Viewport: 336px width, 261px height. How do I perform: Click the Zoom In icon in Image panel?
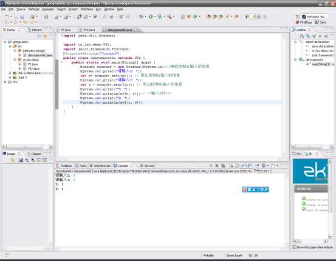(x=33, y=160)
